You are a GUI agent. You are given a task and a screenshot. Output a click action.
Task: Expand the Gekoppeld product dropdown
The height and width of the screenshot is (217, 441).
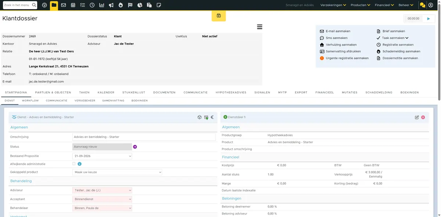tap(117, 172)
